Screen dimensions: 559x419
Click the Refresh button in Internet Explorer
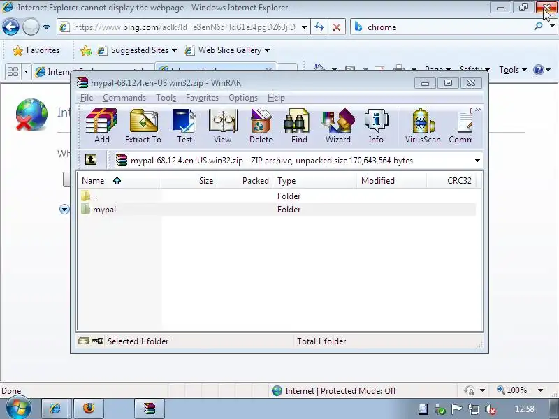(319, 27)
